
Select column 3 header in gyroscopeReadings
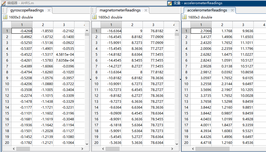coord(64,25)
